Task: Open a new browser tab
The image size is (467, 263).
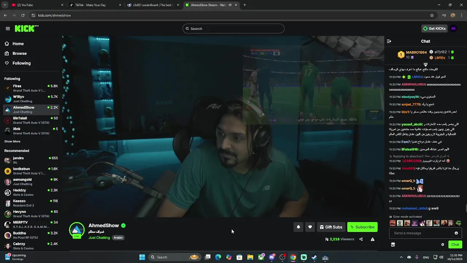Action: pos(244,5)
